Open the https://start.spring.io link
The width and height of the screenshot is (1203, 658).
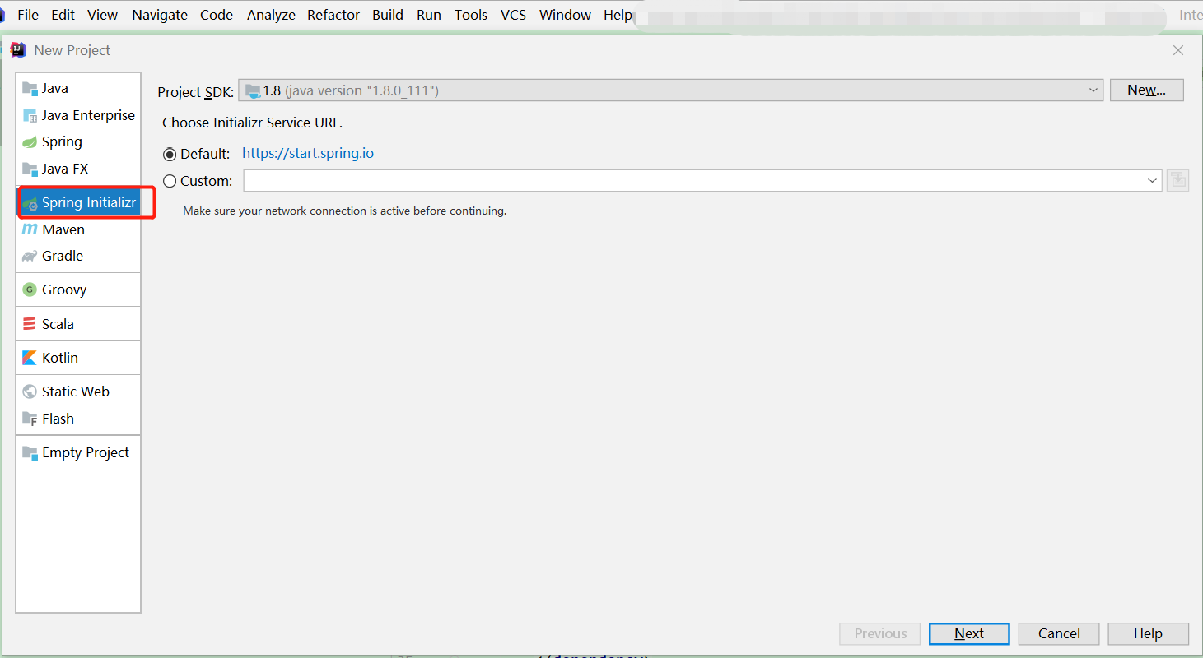pos(308,154)
